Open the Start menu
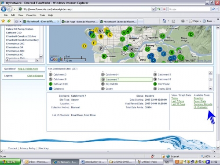Screen dimensions: 220x165 point(10,162)
